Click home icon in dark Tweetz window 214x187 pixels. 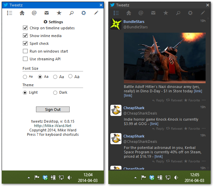(129, 13)
